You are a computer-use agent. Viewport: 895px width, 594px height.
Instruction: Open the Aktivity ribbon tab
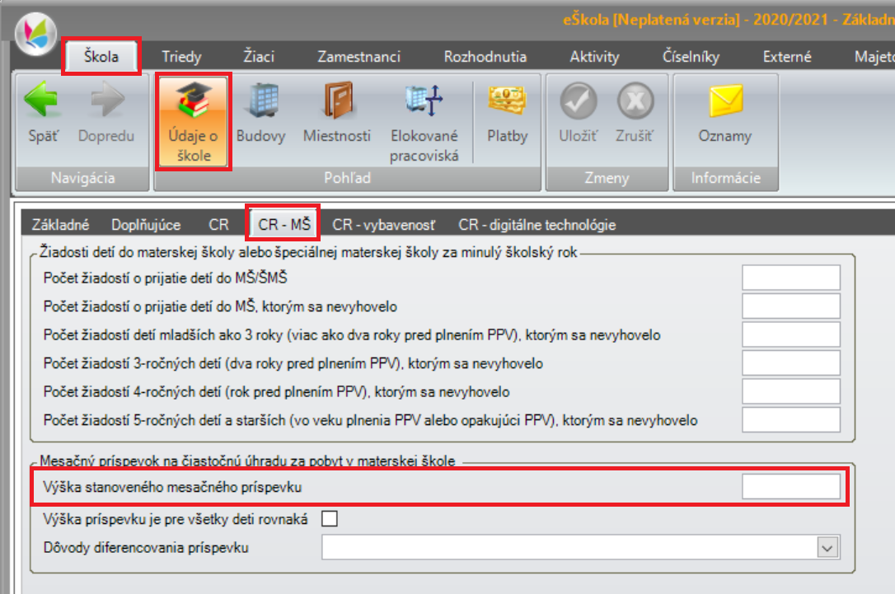pos(594,57)
